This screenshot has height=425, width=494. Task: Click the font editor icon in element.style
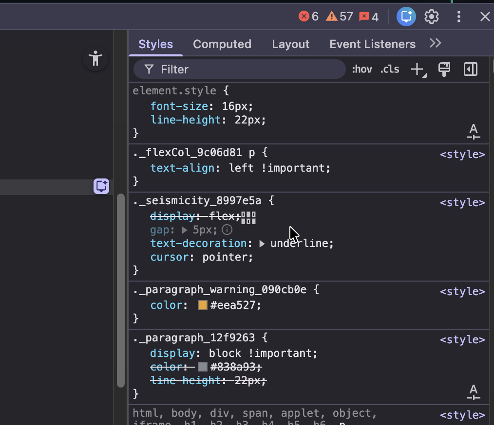pyautogui.click(x=473, y=131)
